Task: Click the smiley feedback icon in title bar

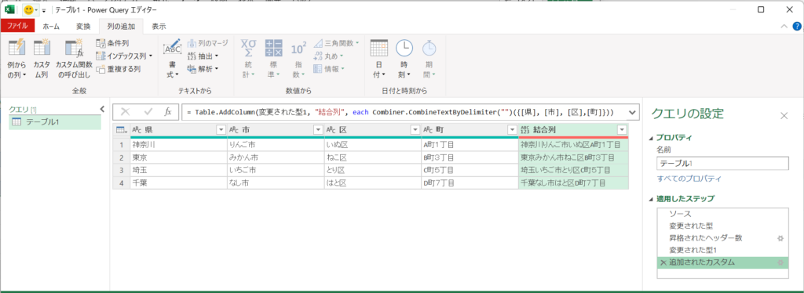Action: pyautogui.click(x=28, y=9)
